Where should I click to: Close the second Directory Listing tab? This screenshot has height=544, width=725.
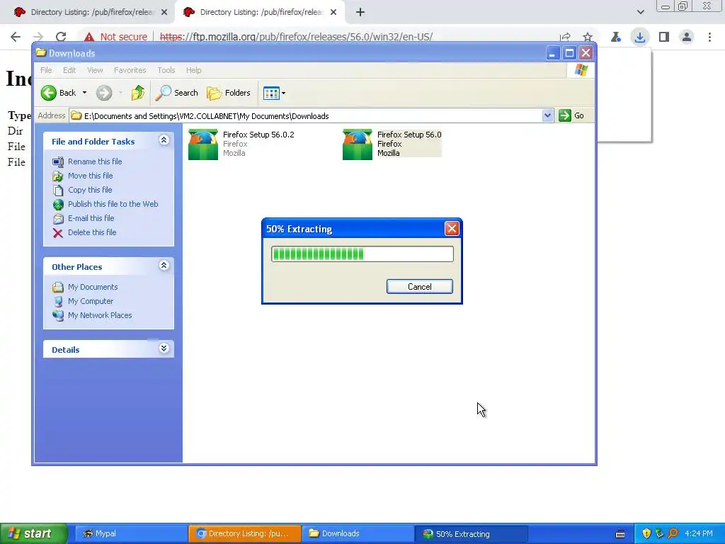coord(333,13)
